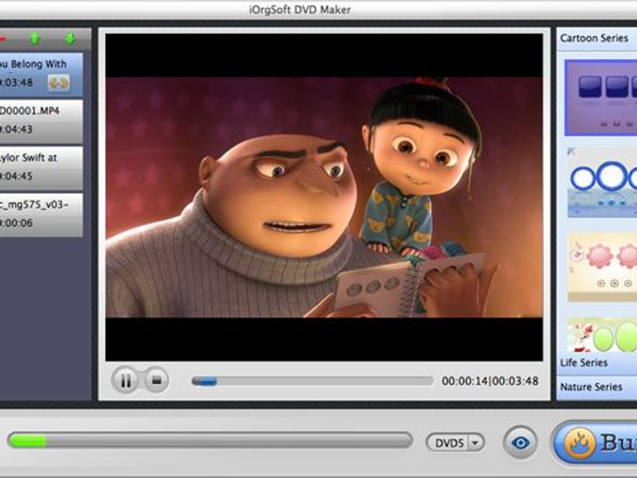Viewport: 637px width, 478px height.
Task: Expand the Life Series template category
Action: click(x=596, y=363)
